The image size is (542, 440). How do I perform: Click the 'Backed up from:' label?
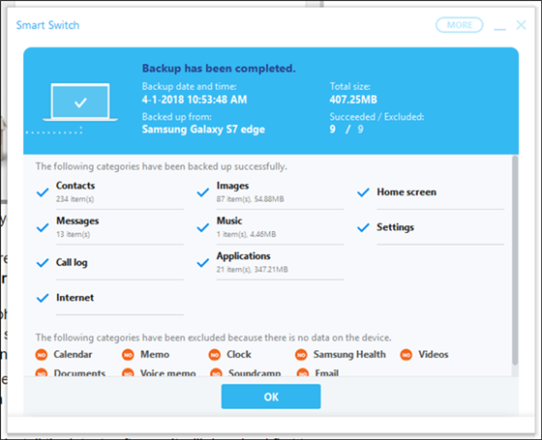coord(176,117)
